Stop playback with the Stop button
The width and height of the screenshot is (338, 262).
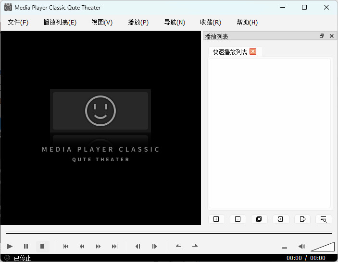[42, 246]
